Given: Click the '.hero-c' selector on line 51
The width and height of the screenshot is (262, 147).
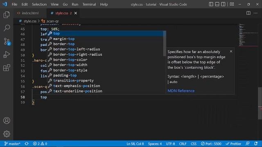Looking at the screenshot, I should (40, 60).
